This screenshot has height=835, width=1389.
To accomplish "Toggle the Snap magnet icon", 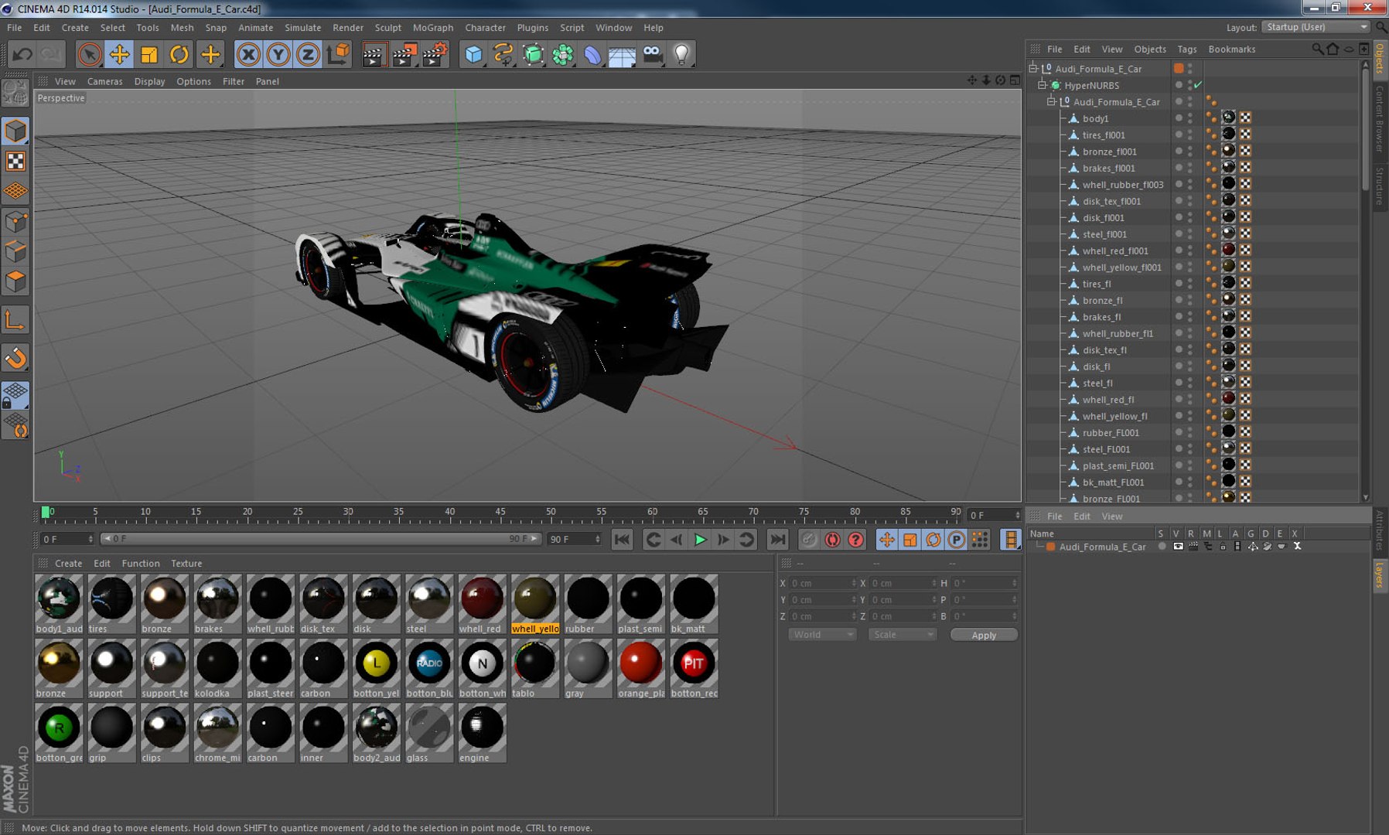I will [16, 358].
